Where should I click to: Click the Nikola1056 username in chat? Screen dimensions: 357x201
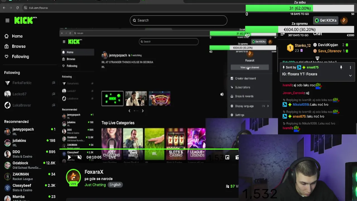[301, 105]
